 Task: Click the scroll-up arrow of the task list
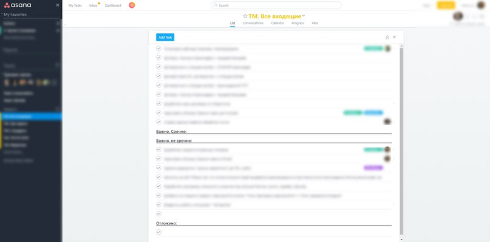click(x=401, y=46)
